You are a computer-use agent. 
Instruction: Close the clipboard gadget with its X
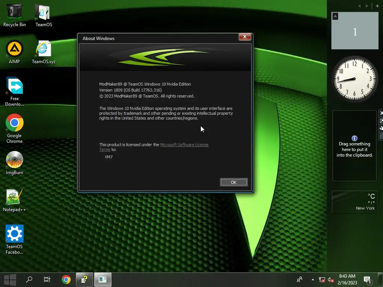pos(381,113)
